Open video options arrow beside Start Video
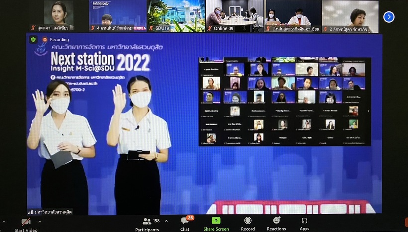The width and height of the screenshot is (408, 232). 39,222
